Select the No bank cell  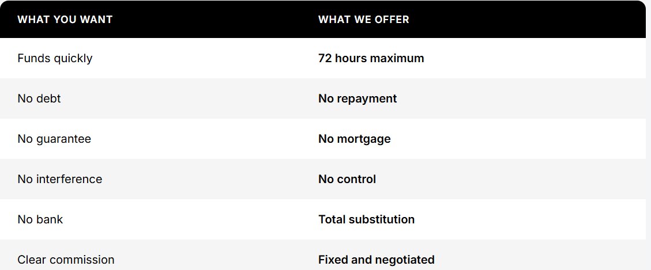coord(40,219)
